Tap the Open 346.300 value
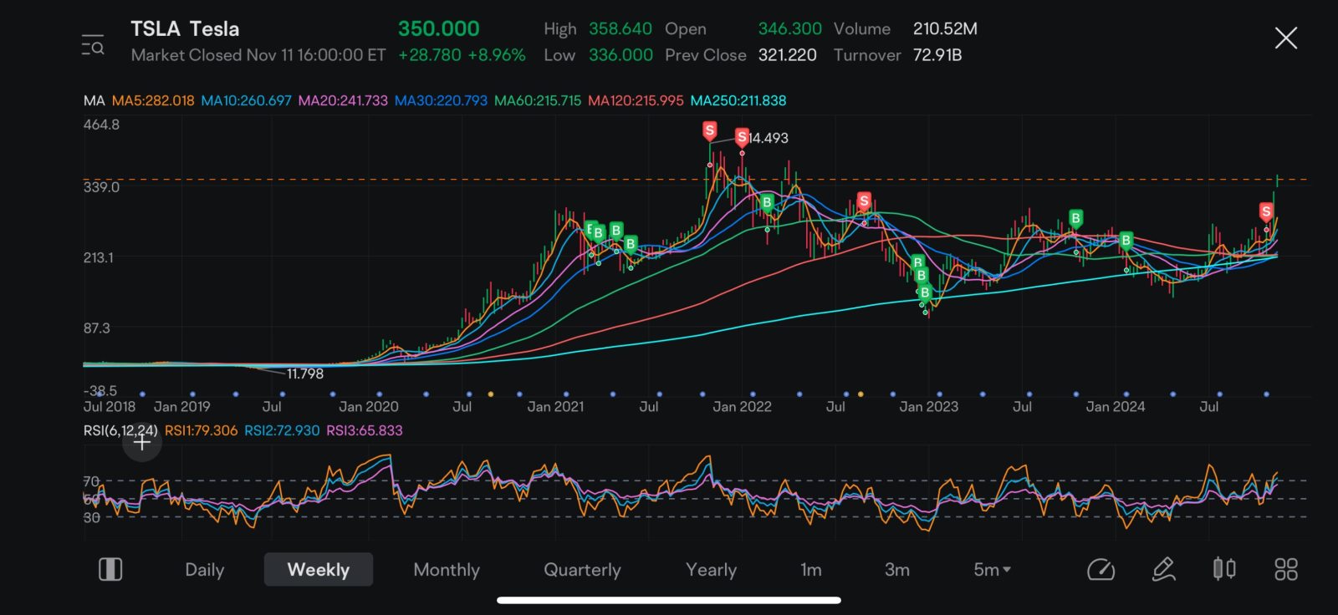This screenshot has width=1338, height=615. coord(743,29)
